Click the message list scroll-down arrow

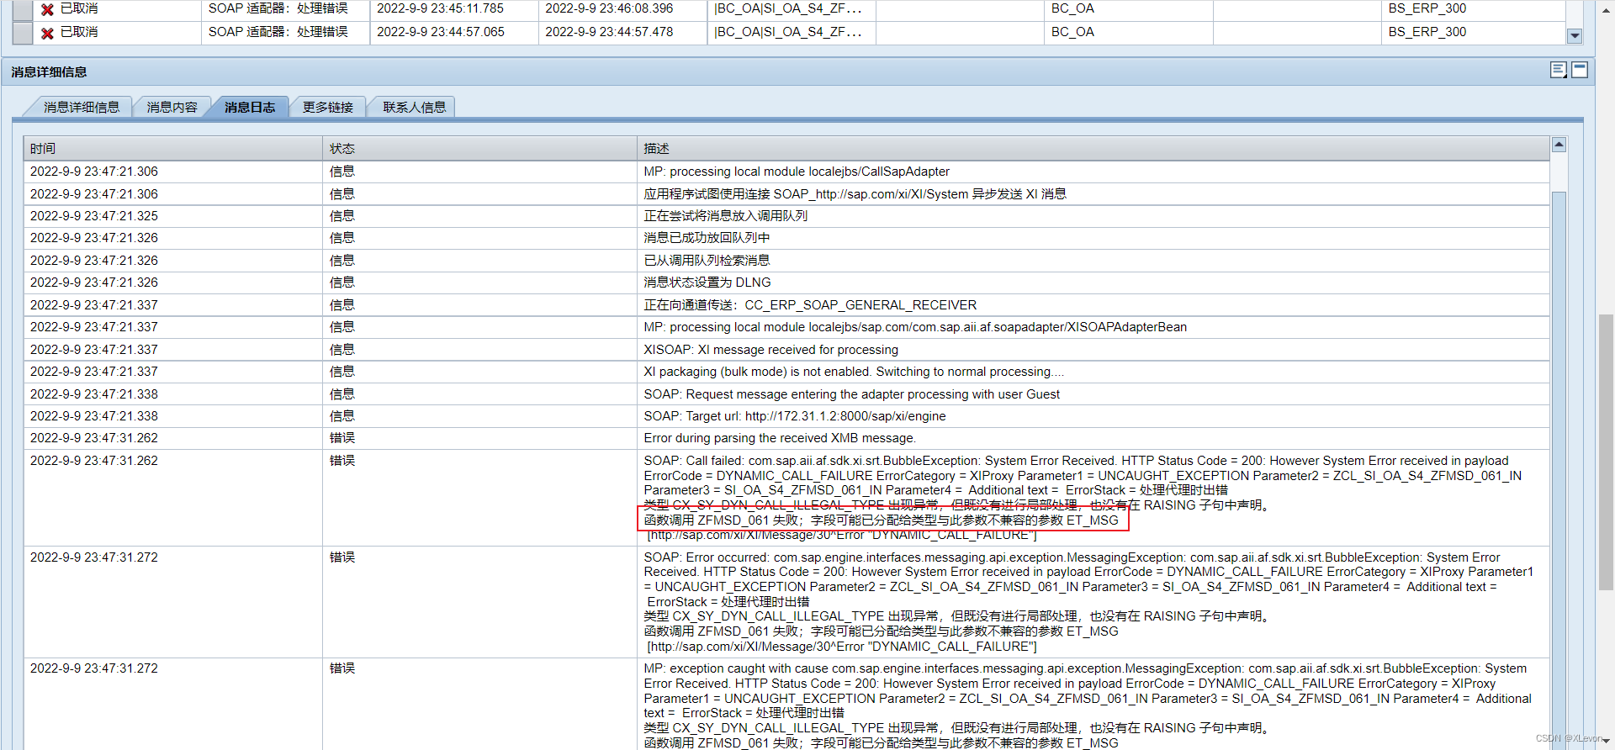point(1575,36)
